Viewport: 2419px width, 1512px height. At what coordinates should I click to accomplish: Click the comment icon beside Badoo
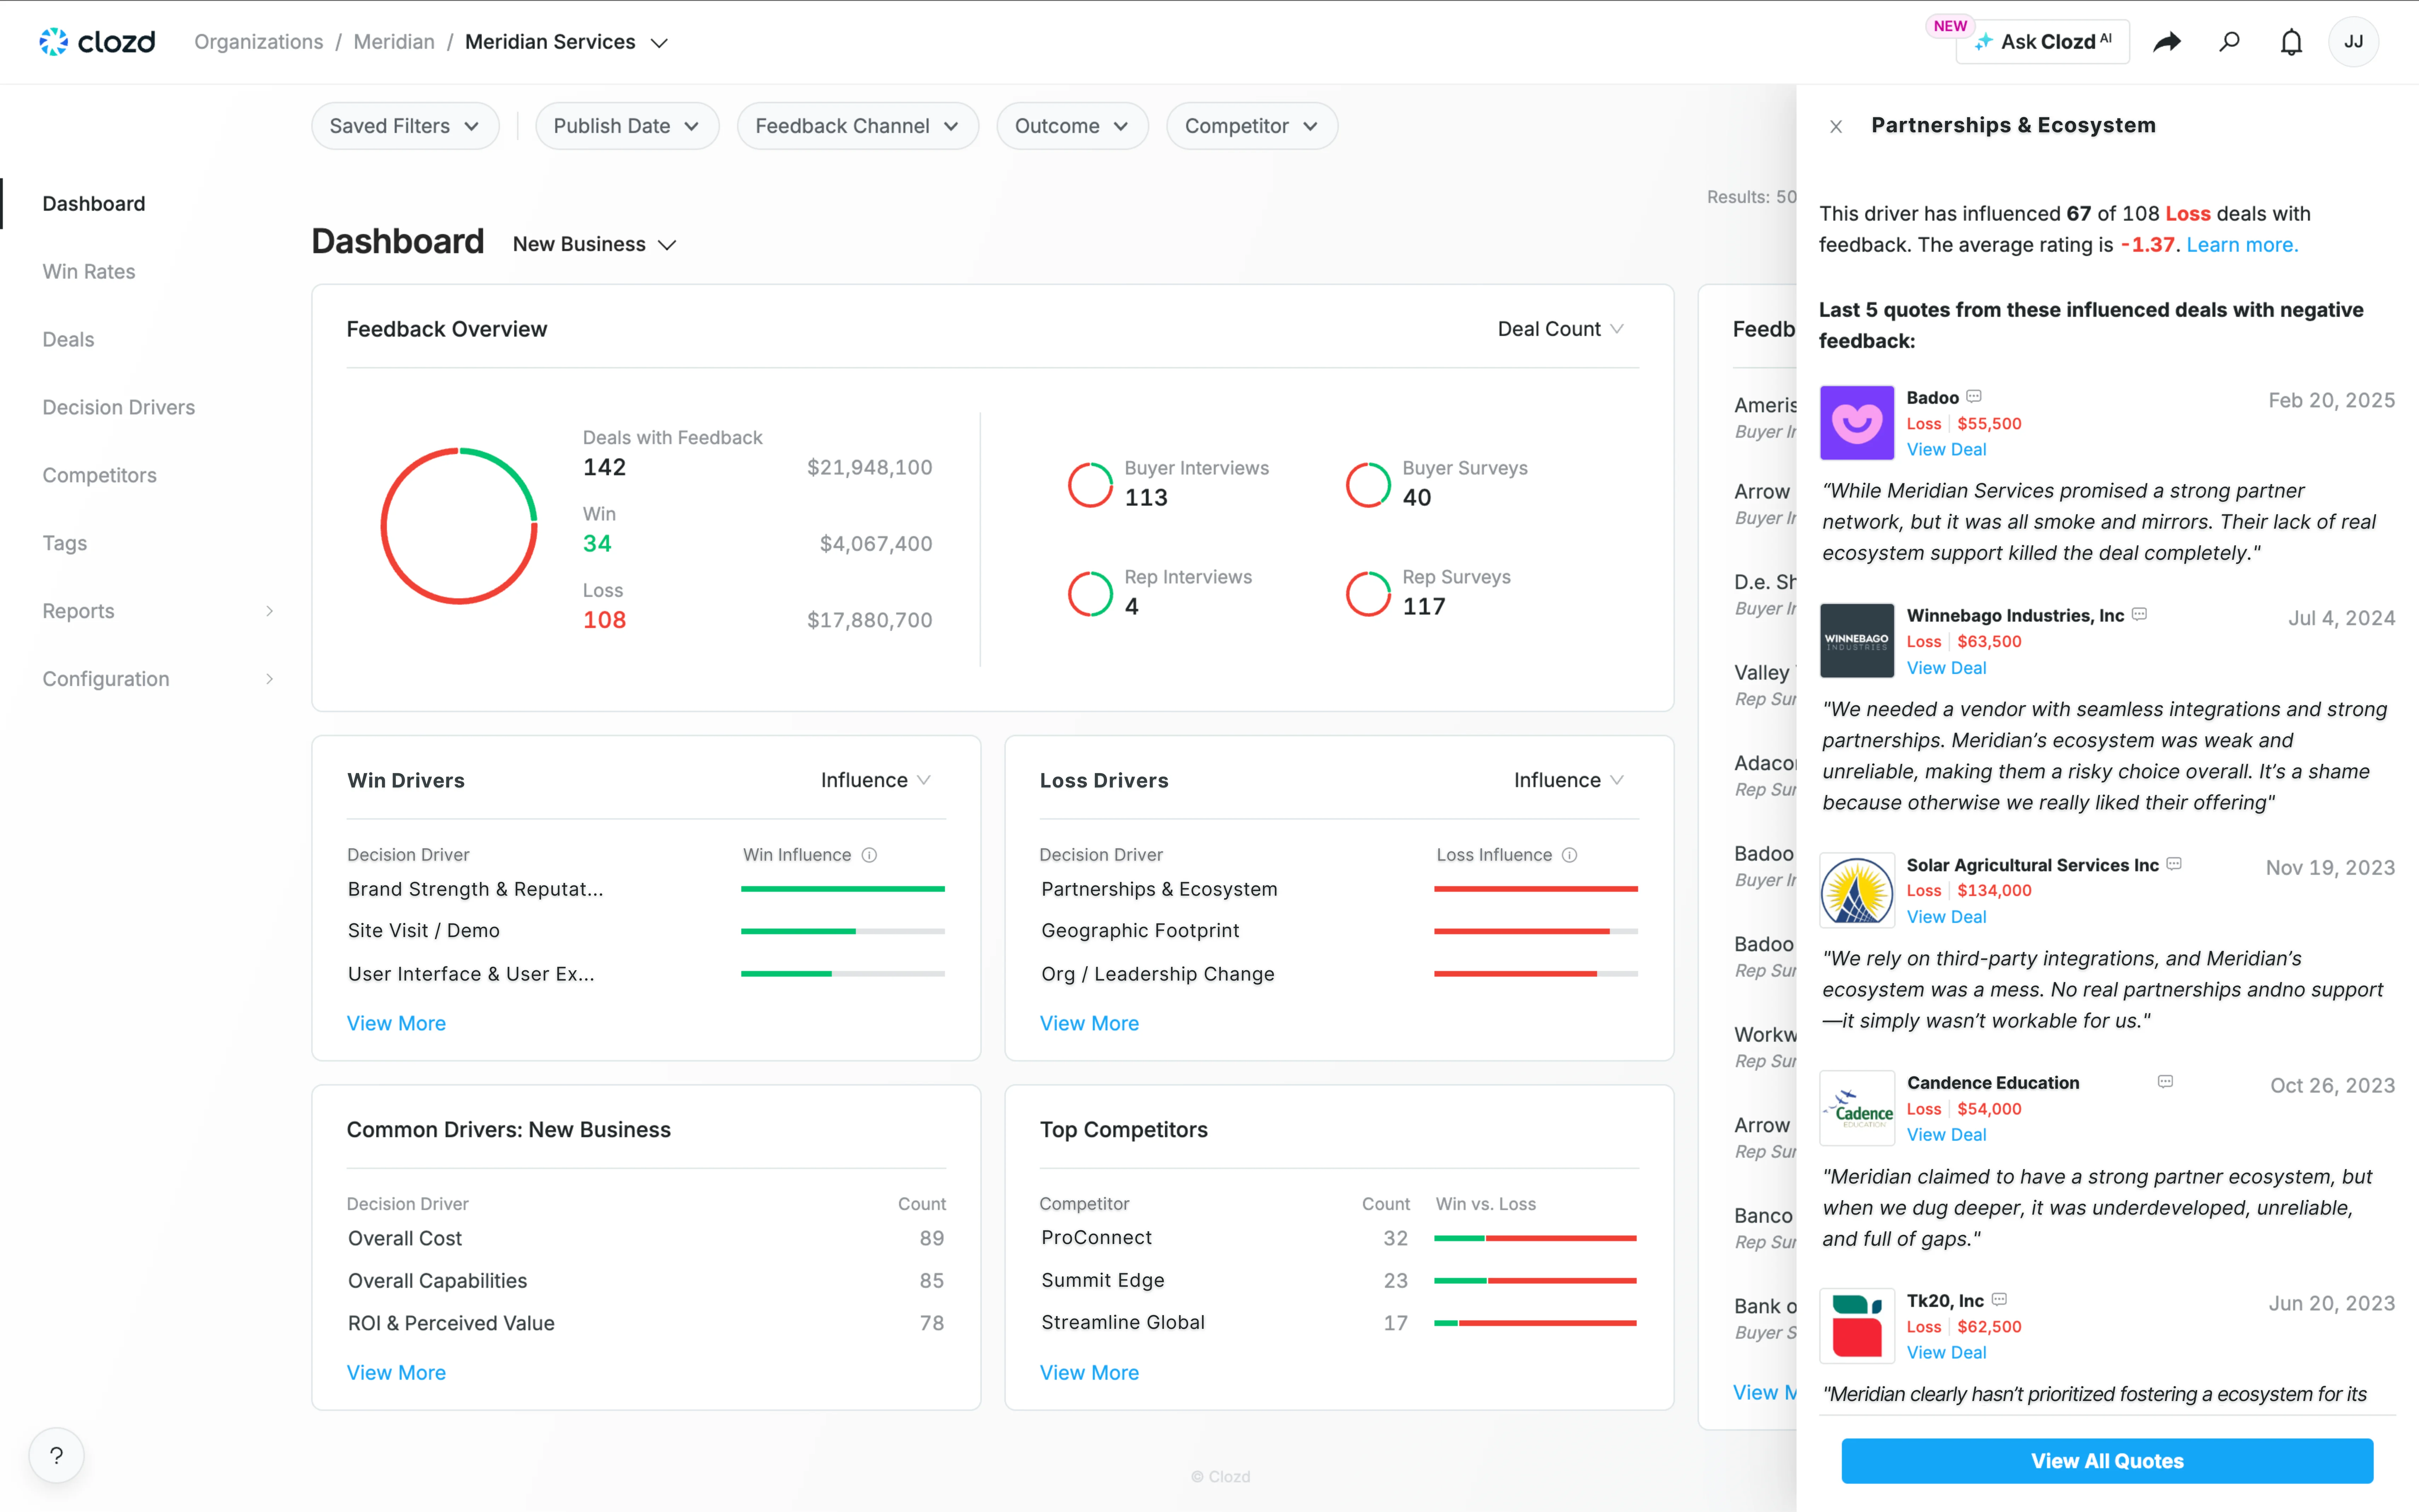(1974, 397)
